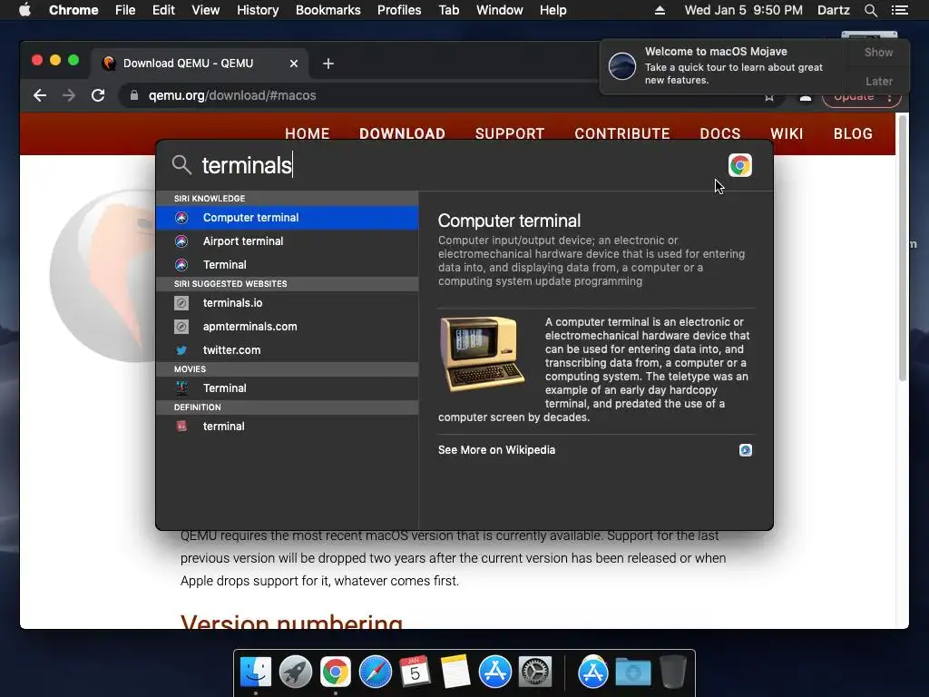Screen dimensions: 929x697
Task: Open View menu
Action: 206,10
